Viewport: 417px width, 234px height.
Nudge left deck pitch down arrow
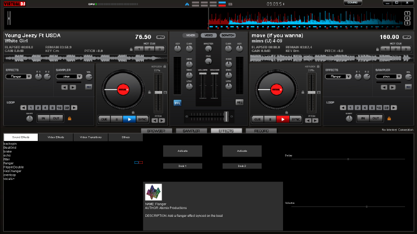pos(155,121)
